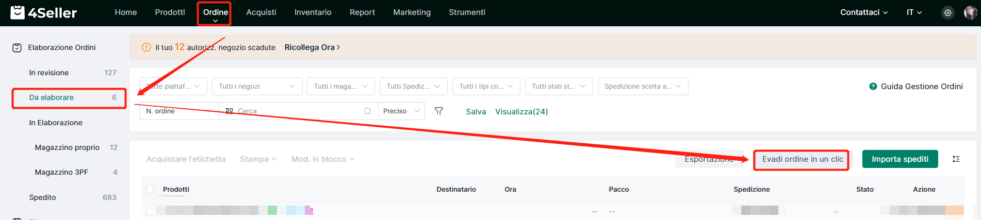Open the IT language selector
The width and height of the screenshot is (981, 220).
pos(914,12)
